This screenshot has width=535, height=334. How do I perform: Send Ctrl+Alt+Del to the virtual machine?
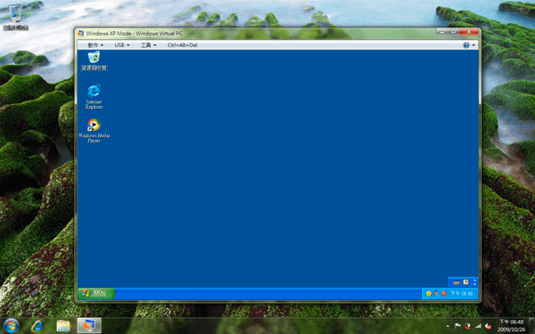point(183,45)
